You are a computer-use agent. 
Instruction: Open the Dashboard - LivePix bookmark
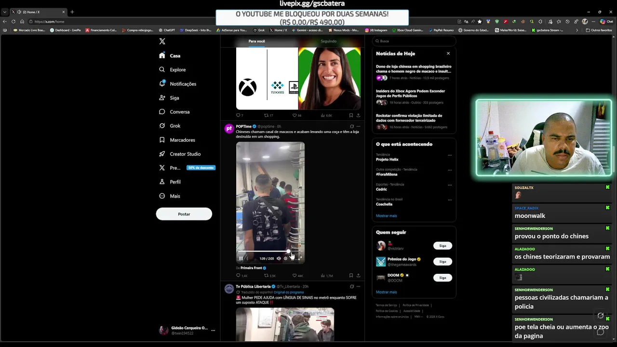tap(66, 30)
